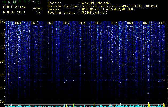The height and width of the screenshot is (107, 168).
Task: Click the date stamp 04.08.03 19:20
Action: 14,12
